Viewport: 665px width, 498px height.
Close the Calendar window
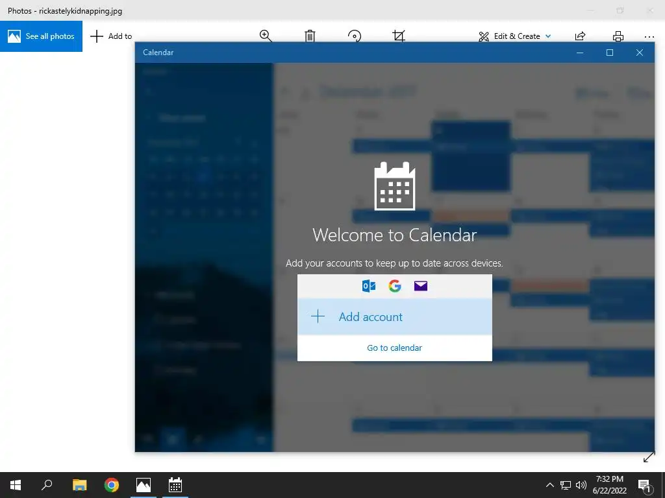[640, 53]
